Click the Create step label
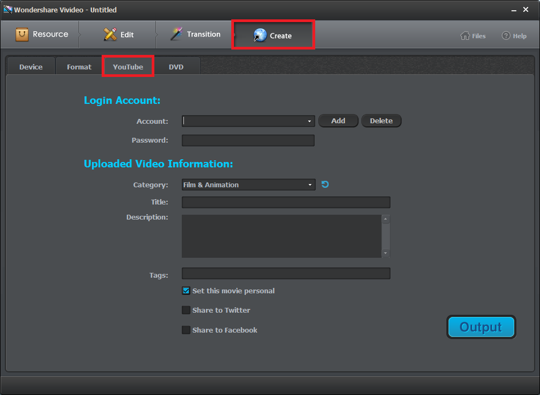 [281, 36]
